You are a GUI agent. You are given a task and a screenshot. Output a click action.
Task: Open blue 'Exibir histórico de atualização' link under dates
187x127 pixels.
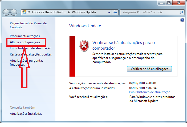click(x=149, y=92)
